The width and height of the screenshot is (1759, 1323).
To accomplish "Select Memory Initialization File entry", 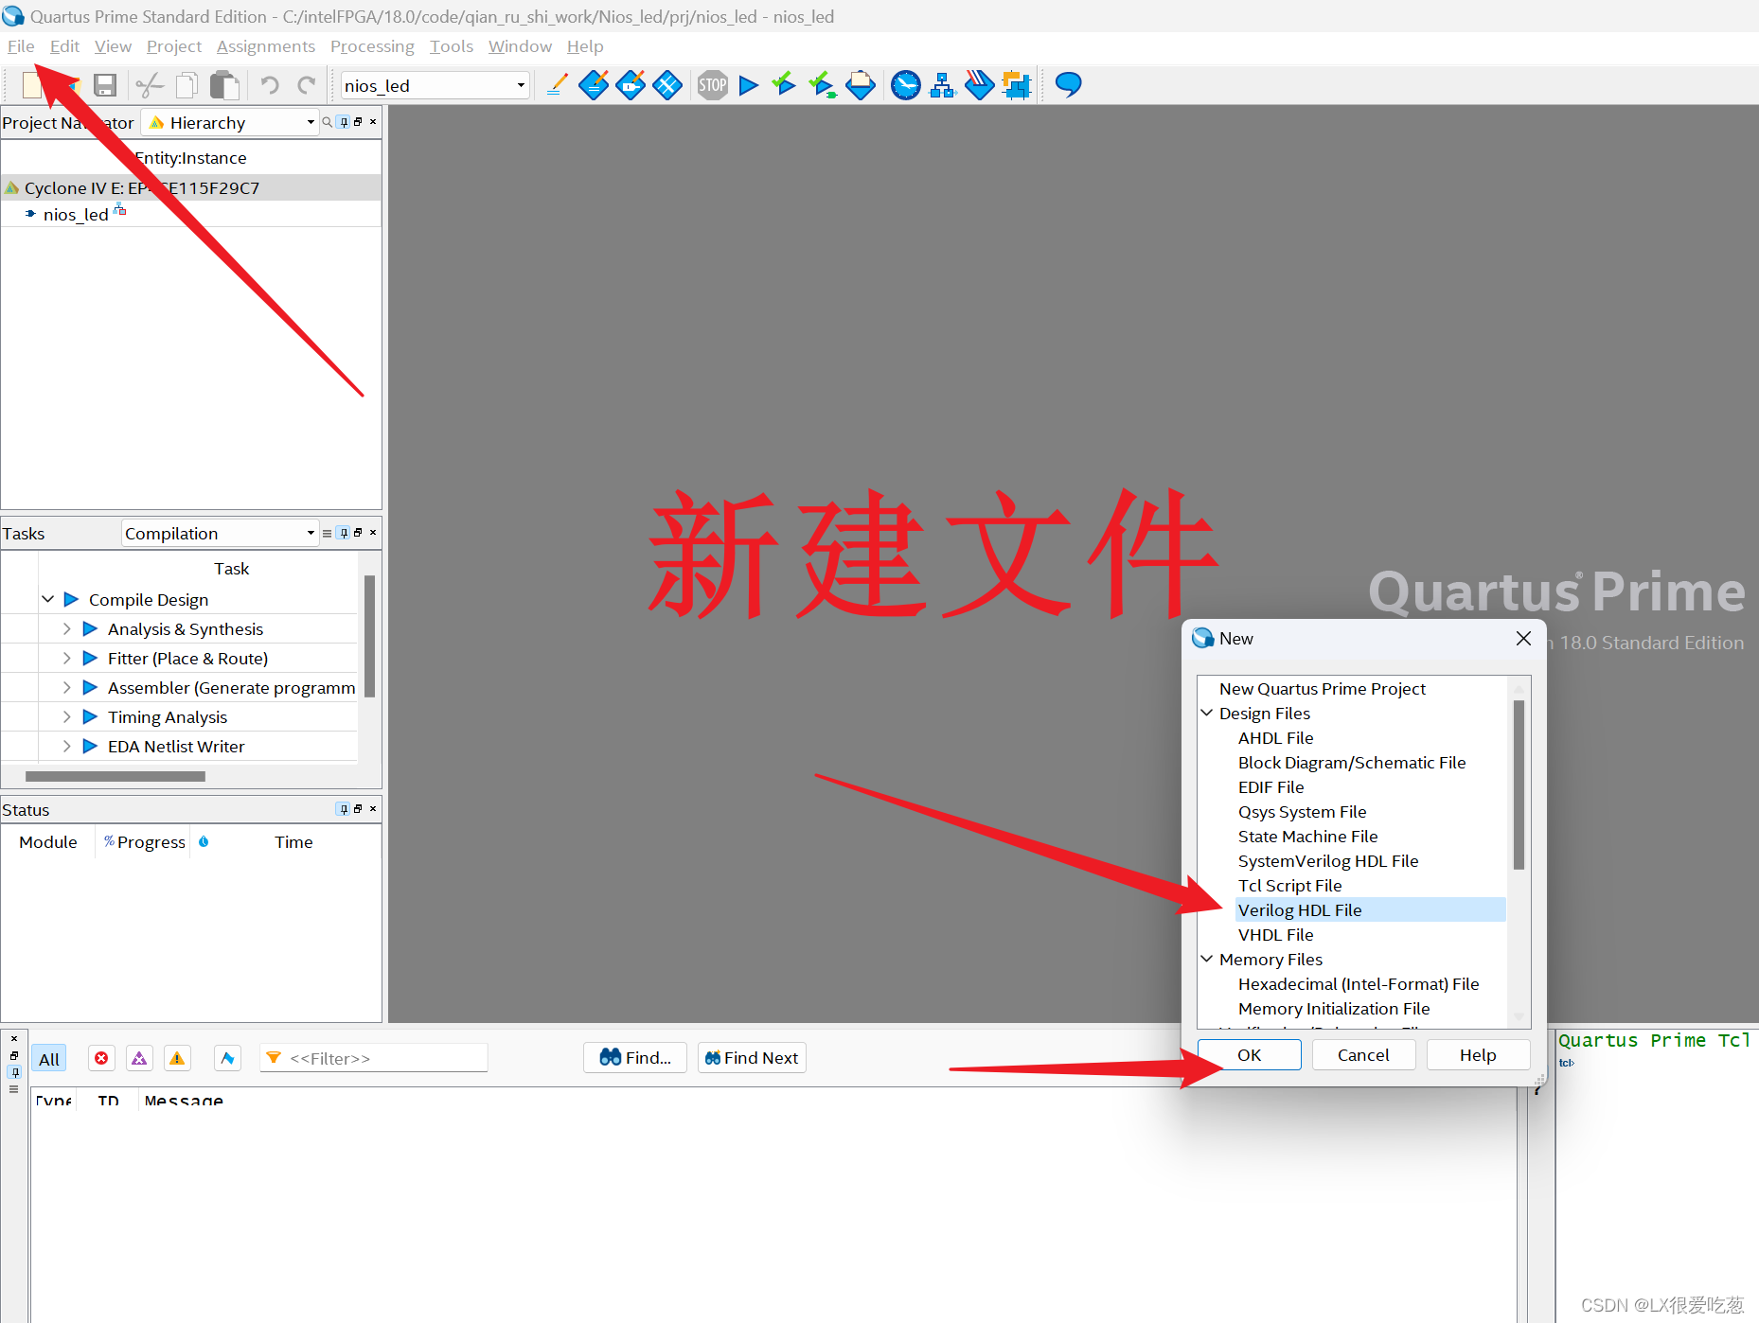I will pyautogui.click(x=1334, y=1009).
